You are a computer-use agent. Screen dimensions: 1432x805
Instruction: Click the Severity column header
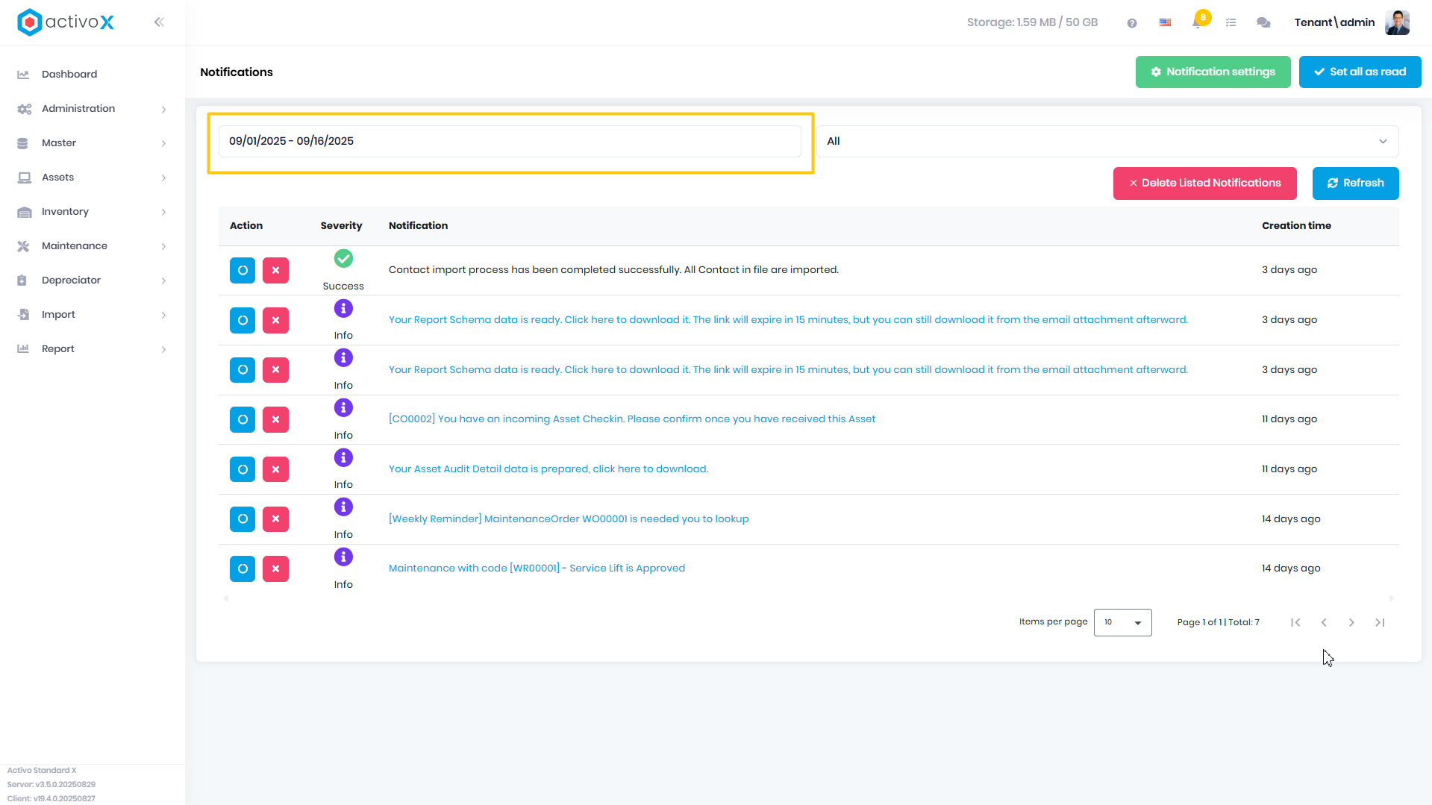click(341, 225)
